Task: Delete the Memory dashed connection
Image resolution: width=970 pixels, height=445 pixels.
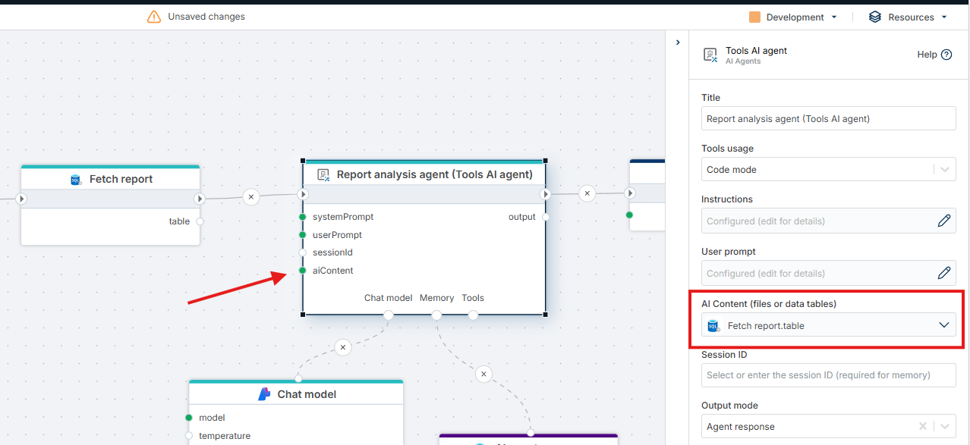Action: pyautogui.click(x=483, y=374)
